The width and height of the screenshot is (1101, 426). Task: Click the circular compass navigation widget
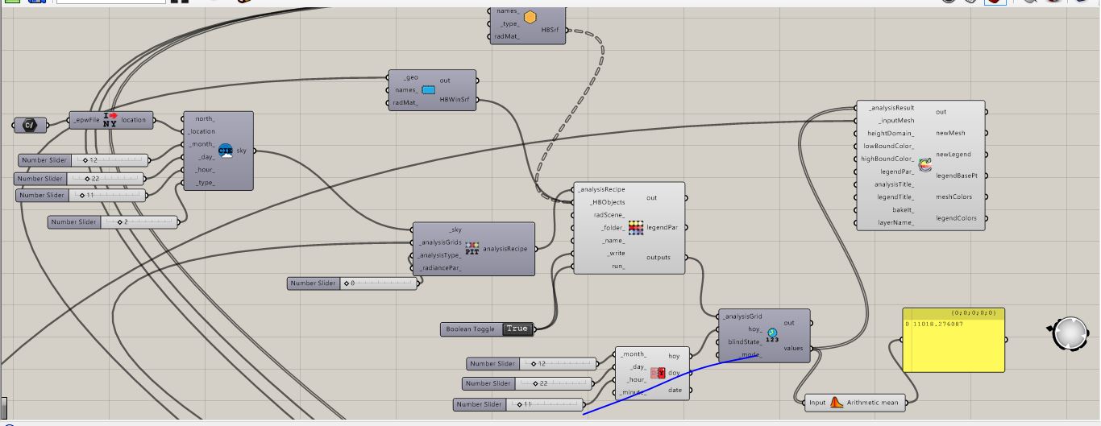(1070, 333)
